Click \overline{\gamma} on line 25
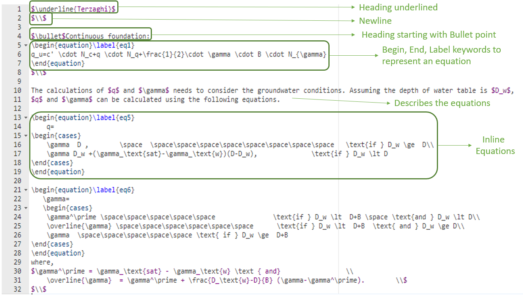This screenshot has width=523, height=295. [x=79, y=226]
